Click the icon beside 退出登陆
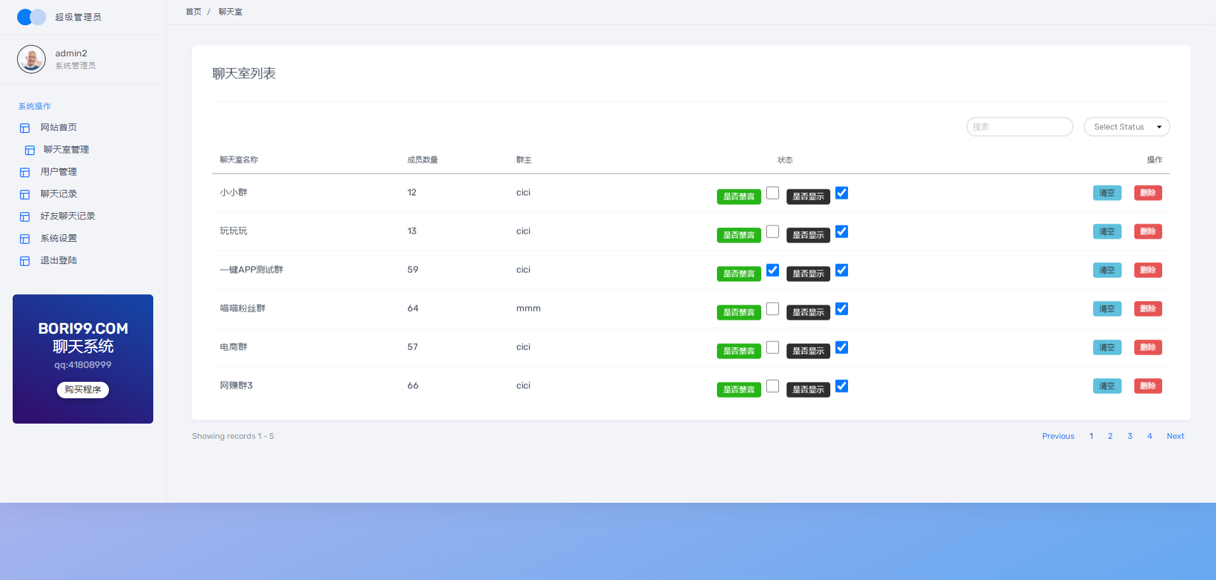 point(25,261)
